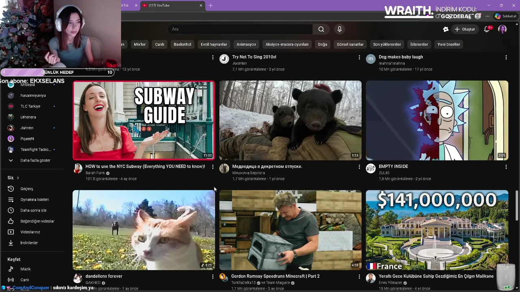Select the Doğa filter chip
The width and height of the screenshot is (520, 292).
click(323, 44)
